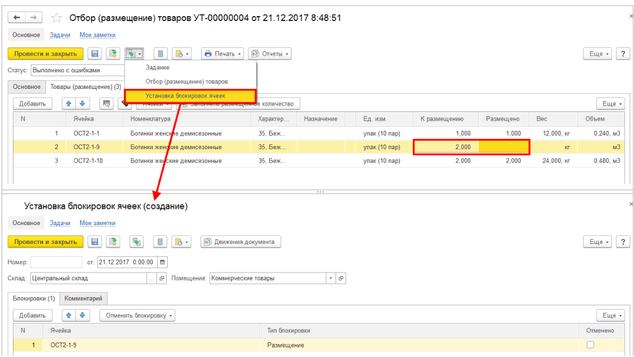Click the Номер input field

[x=56, y=262]
